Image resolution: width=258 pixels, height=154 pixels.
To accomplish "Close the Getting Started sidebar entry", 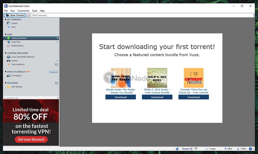I will pyautogui.click(x=57, y=38).
